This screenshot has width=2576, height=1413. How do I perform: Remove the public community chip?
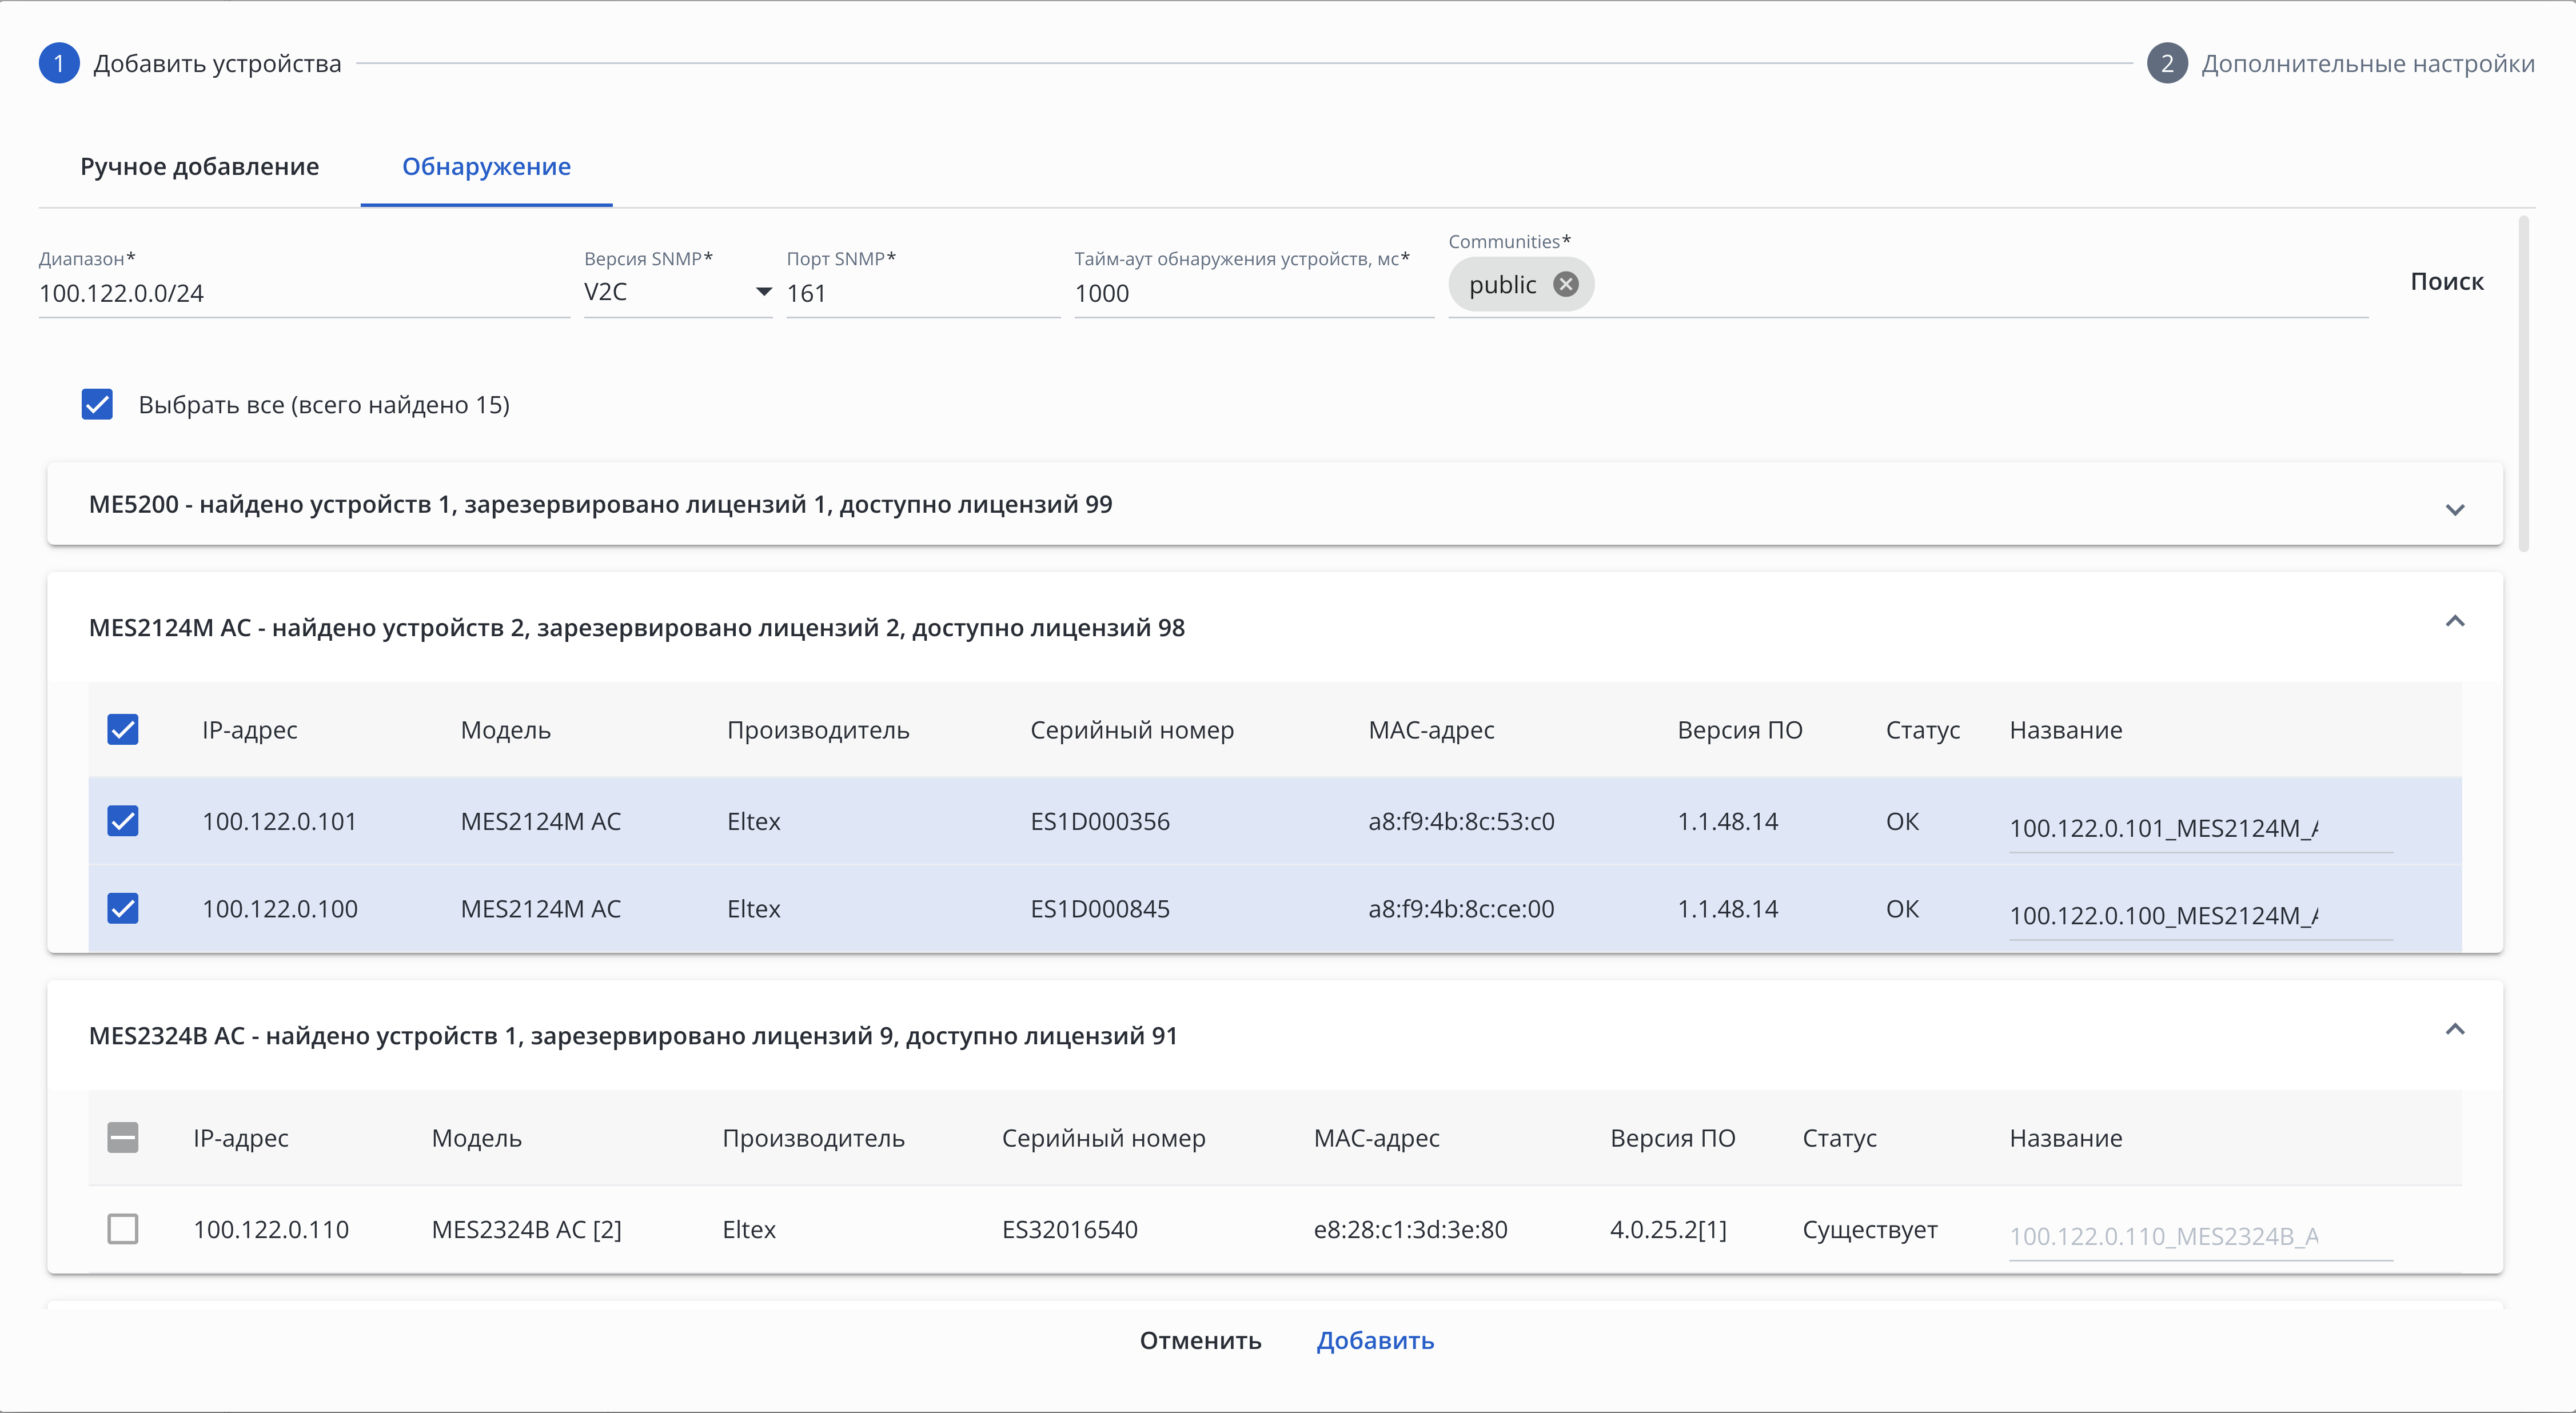tap(1565, 285)
